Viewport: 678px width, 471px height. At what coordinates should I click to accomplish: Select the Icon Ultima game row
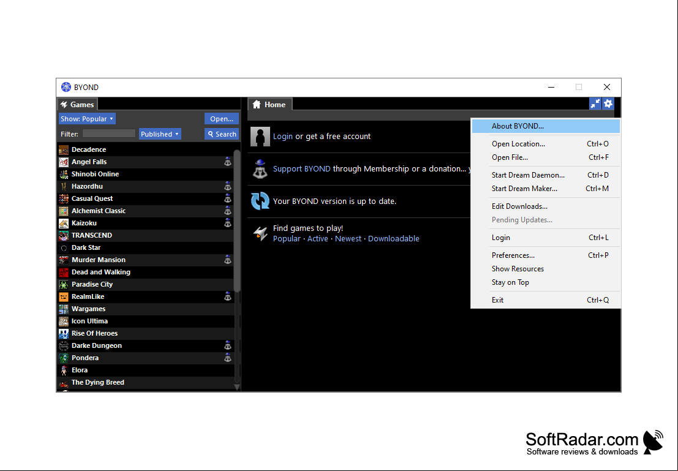point(146,322)
